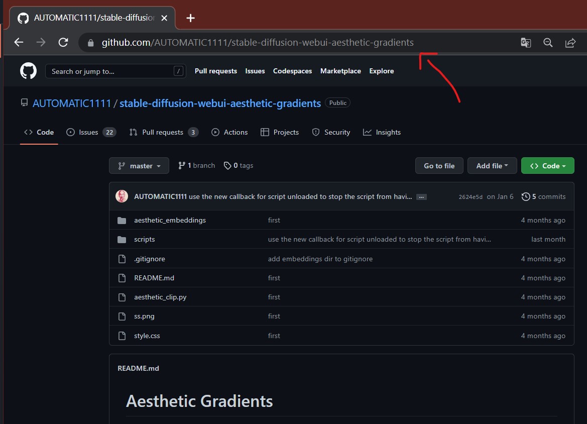Click the padlock icon in the address bar
This screenshot has width=587, height=424.
click(90, 42)
